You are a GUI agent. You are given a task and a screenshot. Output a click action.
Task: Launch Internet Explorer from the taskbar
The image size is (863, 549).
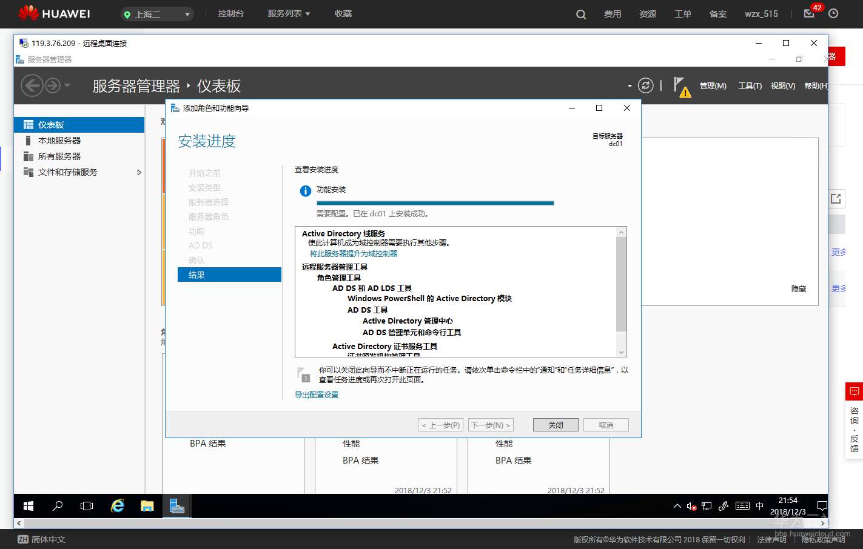pos(117,505)
